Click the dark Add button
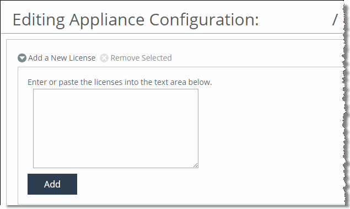 52,184
